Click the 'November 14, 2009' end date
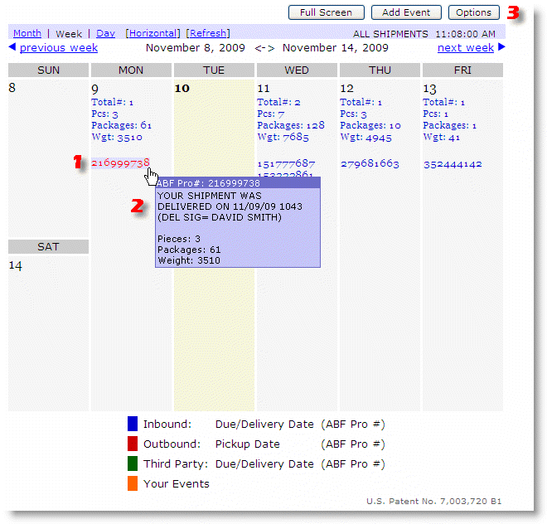This screenshot has height=524, width=547. coord(336,48)
